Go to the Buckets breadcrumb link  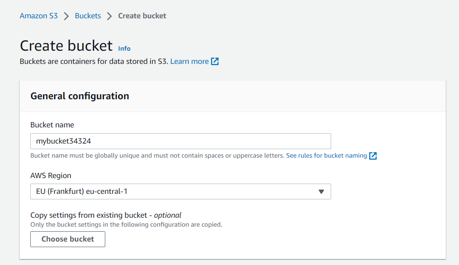coord(88,16)
